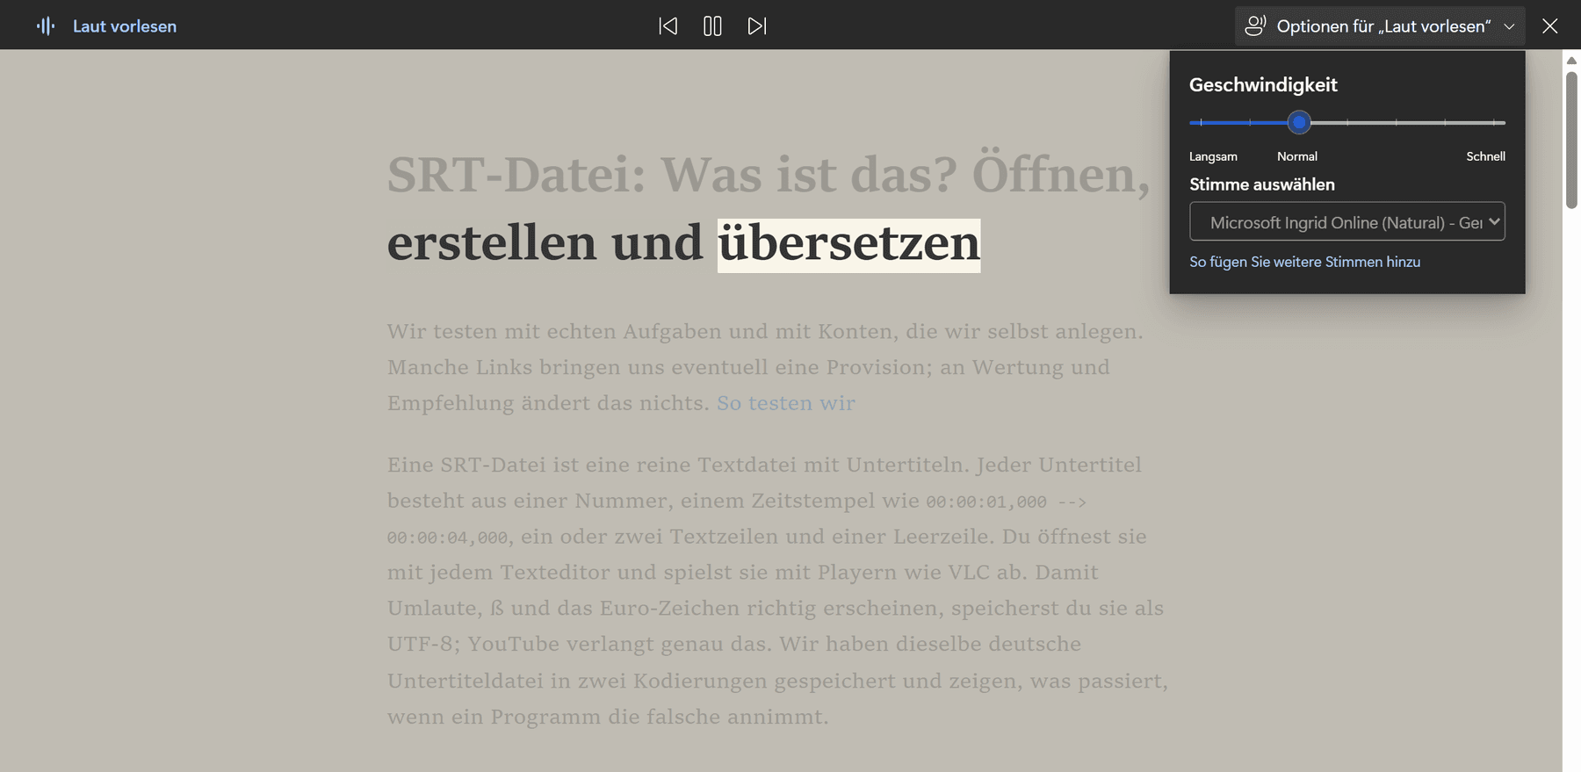Image resolution: width=1581 pixels, height=772 pixels.
Task: Click the Geschwindigkeit heading
Action: pyautogui.click(x=1263, y=85)
